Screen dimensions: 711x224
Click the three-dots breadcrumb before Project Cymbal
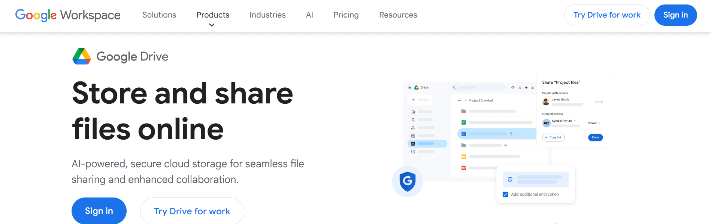(x=460, y=100)
